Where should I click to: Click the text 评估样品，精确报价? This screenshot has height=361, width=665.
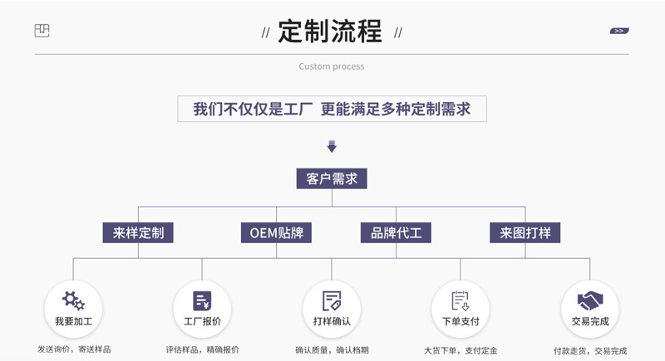[x=202, y=349]
